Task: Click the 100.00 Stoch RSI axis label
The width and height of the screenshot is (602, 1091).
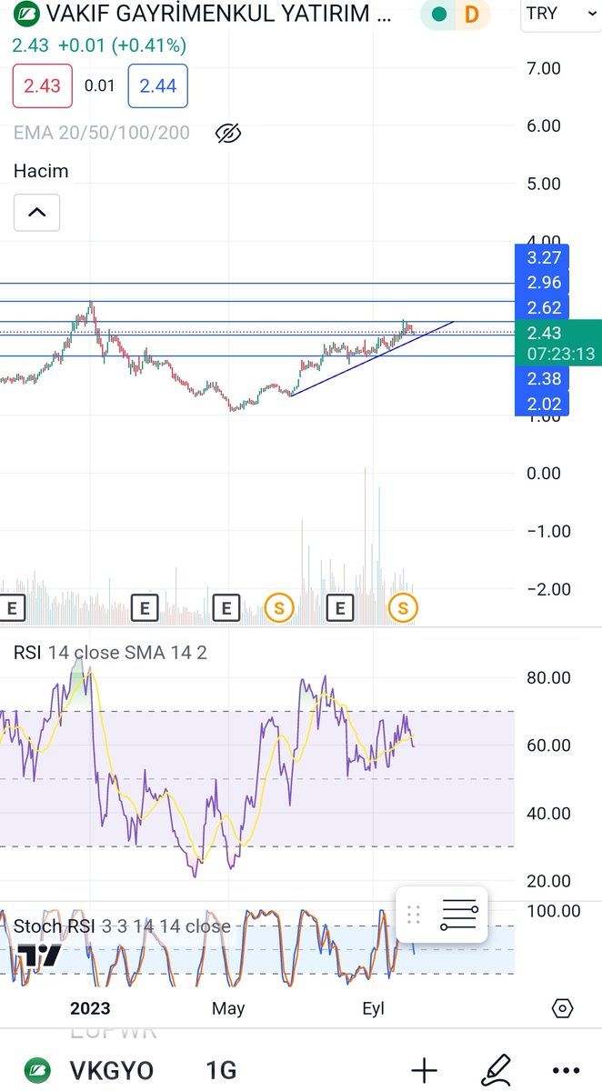Action: [553, 911]
